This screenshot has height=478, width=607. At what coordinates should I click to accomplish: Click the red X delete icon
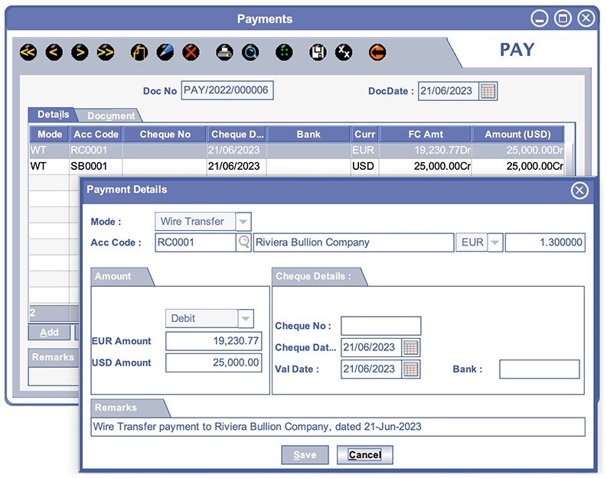pyautogui.click(x=191, y=52)
